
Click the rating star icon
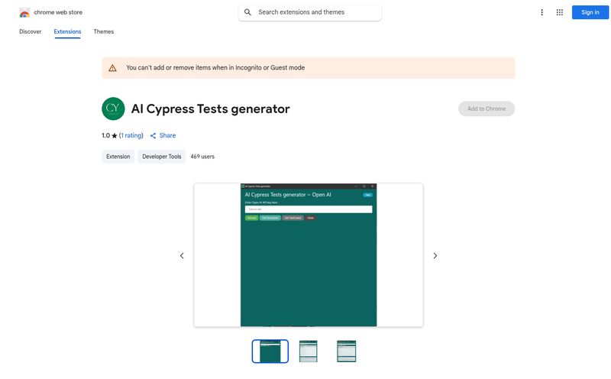pyautogui.click(x=114, y=136)
